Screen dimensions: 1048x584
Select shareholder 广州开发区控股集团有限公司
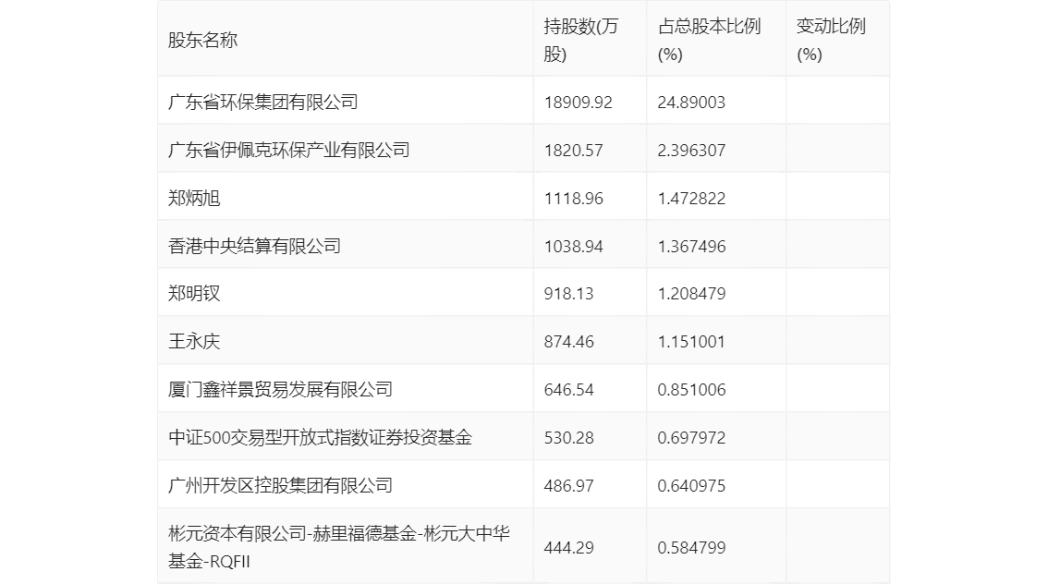[x=280, y=486]
